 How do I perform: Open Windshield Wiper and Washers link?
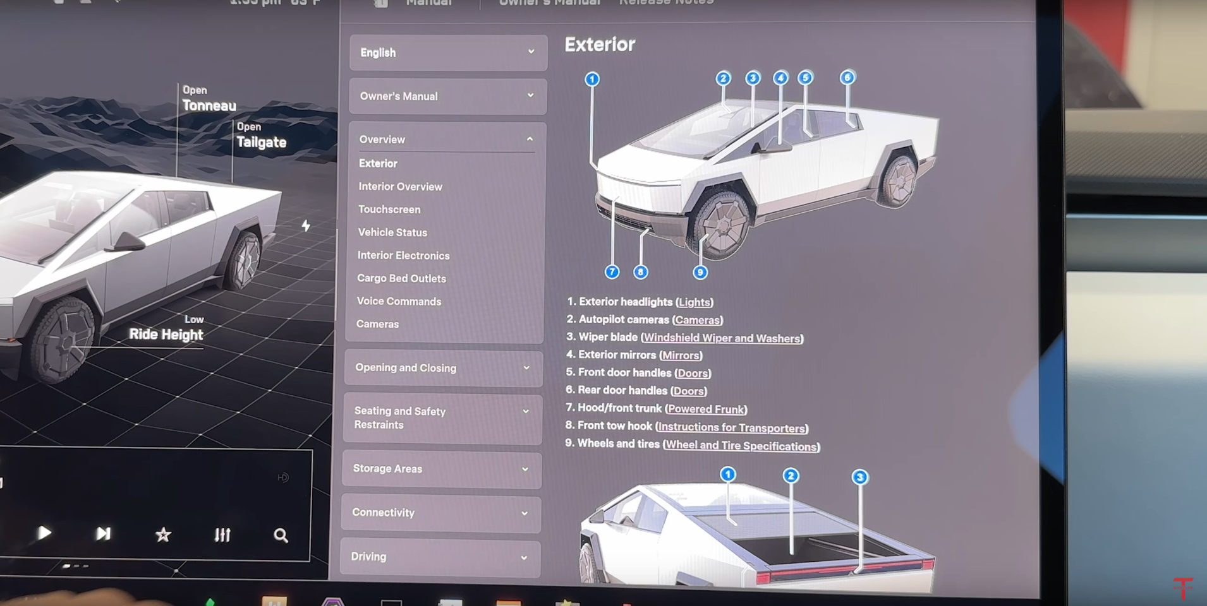coord(722,338)
